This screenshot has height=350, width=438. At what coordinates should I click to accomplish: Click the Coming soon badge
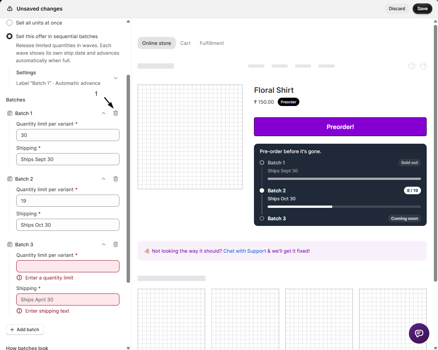coord(404,218)
